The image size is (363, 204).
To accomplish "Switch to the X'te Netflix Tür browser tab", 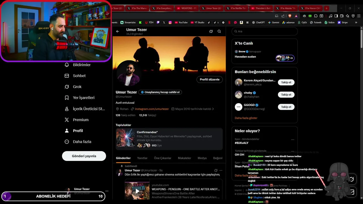I will [x=236, y=8].
